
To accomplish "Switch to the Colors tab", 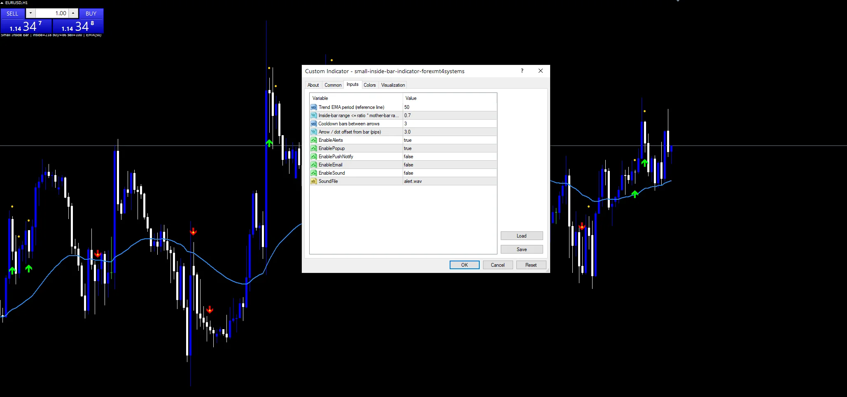I will (x=369, y=85).
